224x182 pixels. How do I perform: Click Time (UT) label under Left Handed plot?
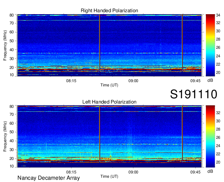coord(109,176)
